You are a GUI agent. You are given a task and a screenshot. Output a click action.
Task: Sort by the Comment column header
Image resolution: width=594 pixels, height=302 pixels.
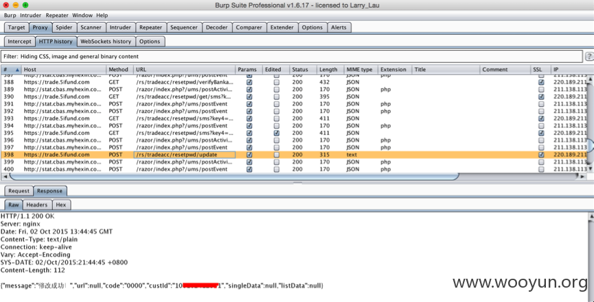click(505, 70)
